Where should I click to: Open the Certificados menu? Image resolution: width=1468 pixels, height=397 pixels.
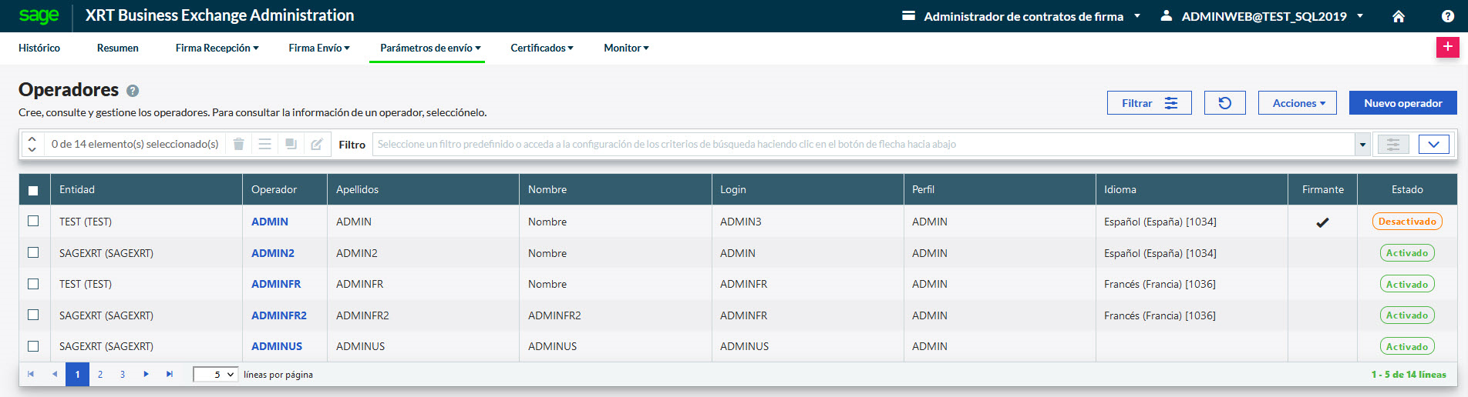[x=541, y=48]
